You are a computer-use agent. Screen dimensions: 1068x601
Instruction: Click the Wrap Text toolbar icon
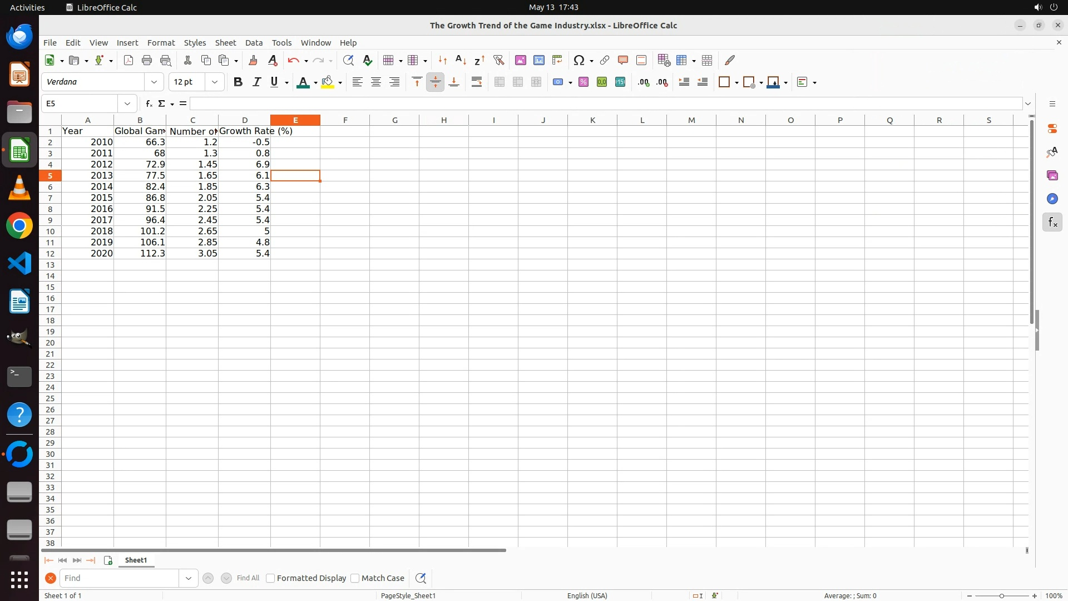click(x=477, y=82)
